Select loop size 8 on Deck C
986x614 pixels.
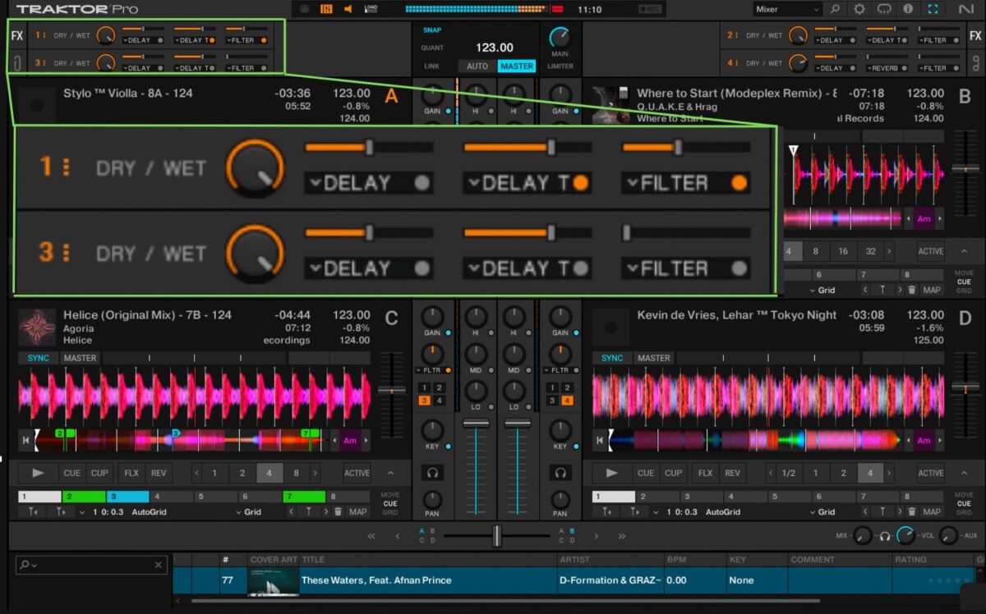coord(297,473)
